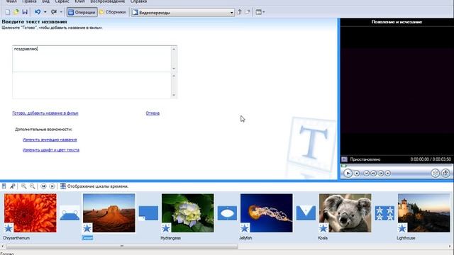Click the transition icon between Chrysanthemum and Desert
The width and height of the screenshot is (454, 255).
coord(70,213)
